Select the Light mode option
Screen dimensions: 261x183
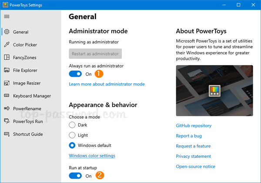click(72, 135)
